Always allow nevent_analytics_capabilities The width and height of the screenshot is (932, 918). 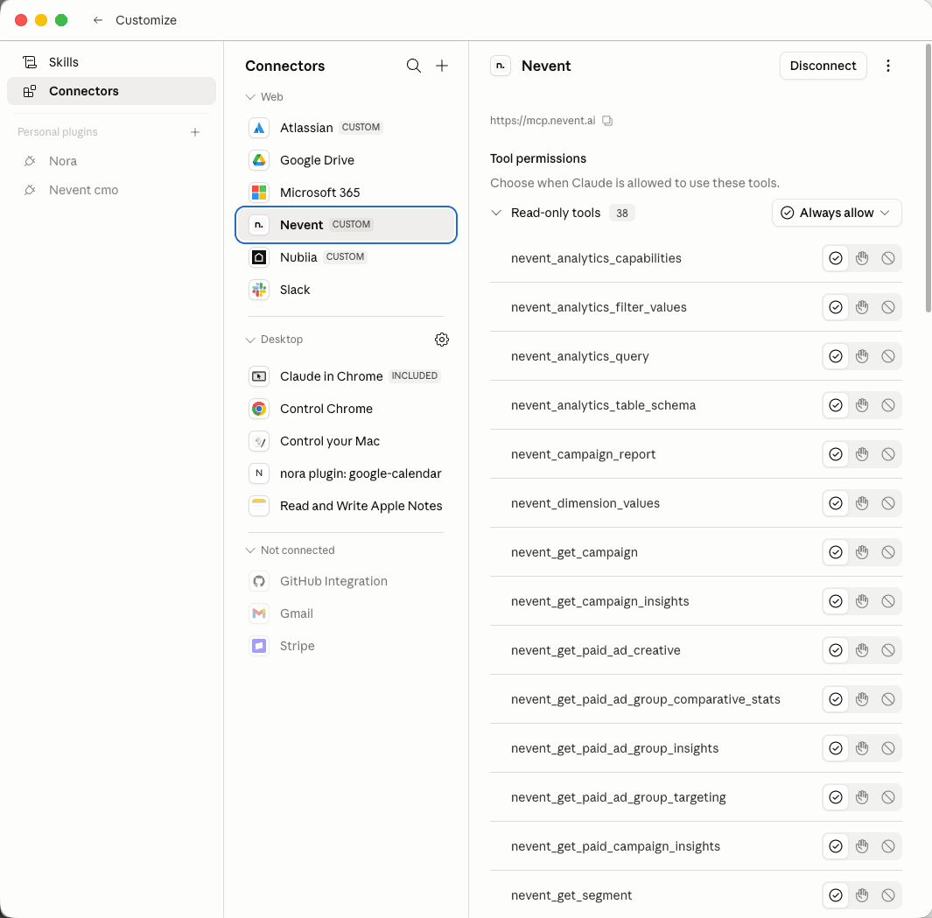point(836,258)
